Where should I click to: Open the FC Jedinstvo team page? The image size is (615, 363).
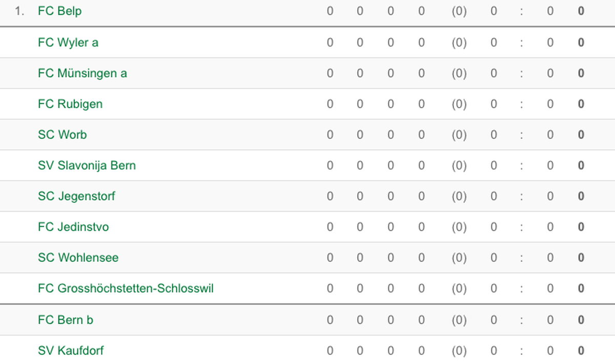[x=73, y=227]
